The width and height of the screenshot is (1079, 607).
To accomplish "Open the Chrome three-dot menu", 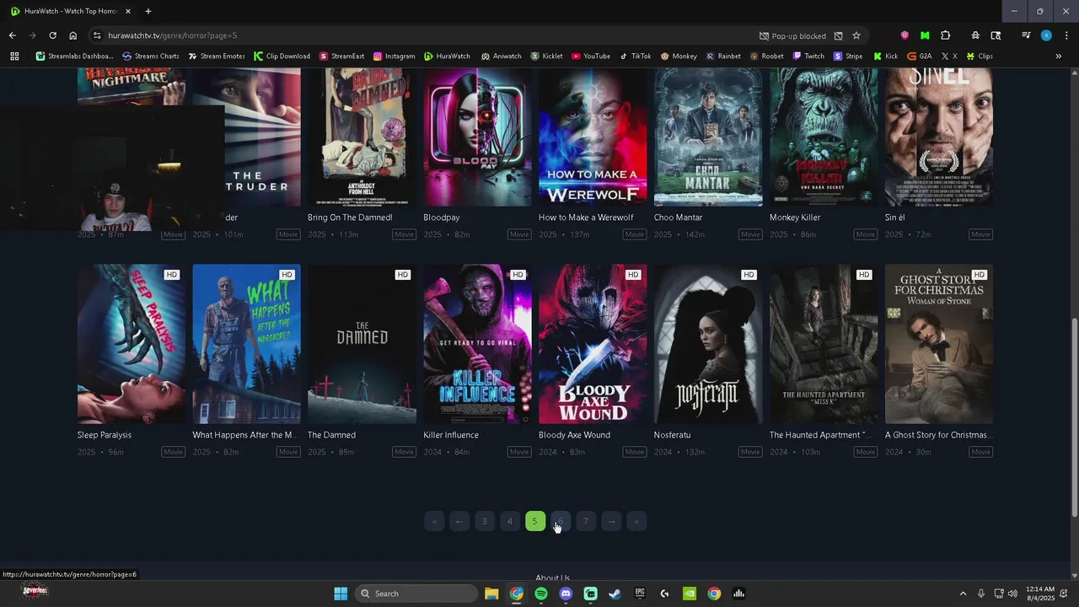I will tap(1066, 35).
